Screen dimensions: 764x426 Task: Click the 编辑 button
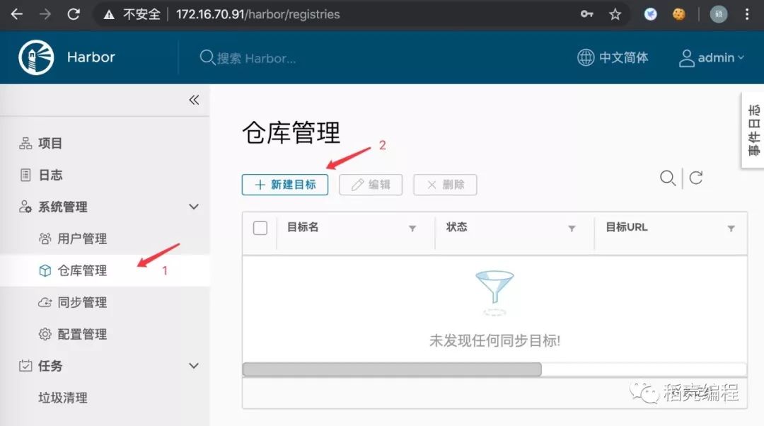[371, 185]
